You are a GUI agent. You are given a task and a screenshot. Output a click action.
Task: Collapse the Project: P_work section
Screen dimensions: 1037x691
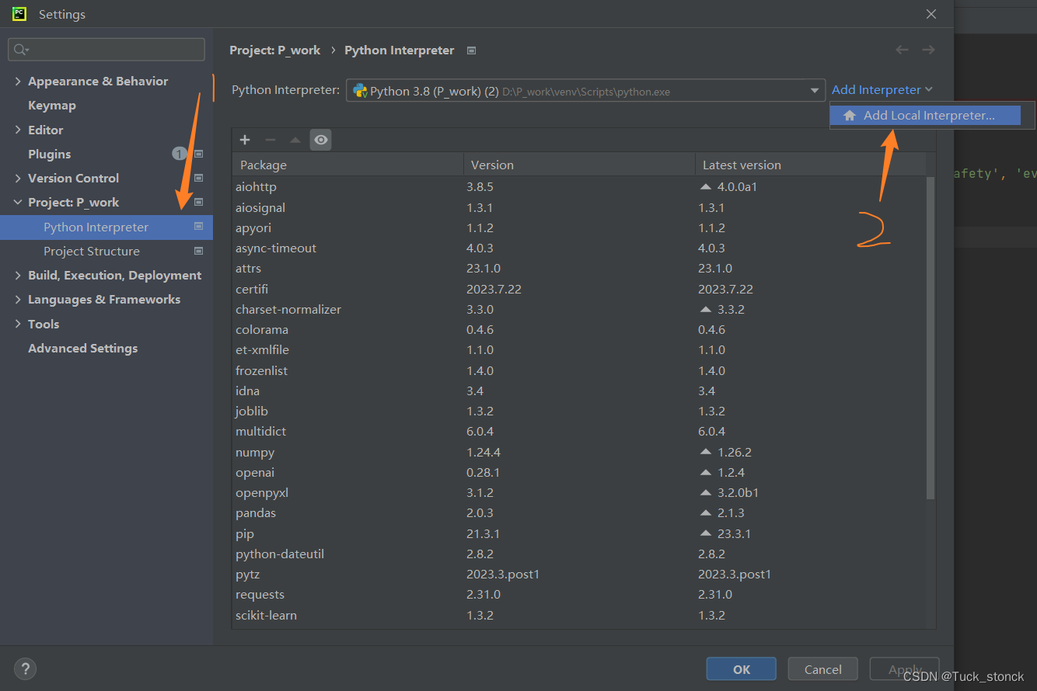(18, 202)
